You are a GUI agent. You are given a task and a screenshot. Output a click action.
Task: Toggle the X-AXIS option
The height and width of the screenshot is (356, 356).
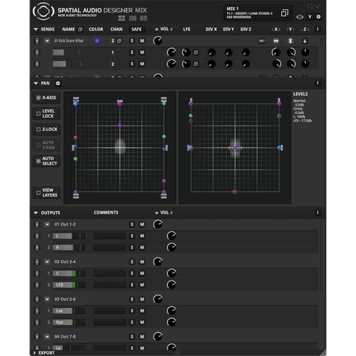click(46, 98)
